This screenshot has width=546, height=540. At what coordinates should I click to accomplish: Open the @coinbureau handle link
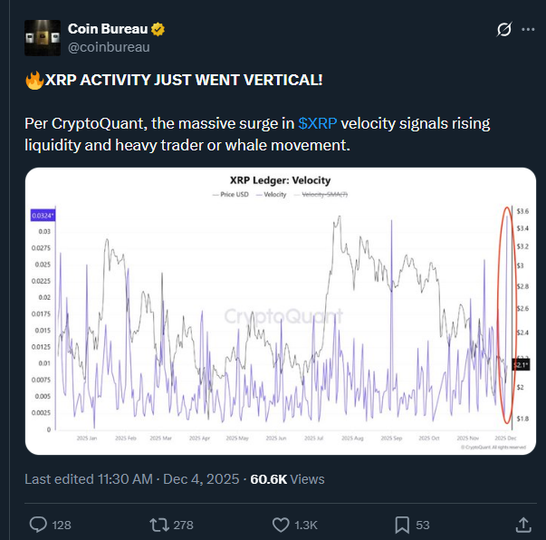coord(109,48)
